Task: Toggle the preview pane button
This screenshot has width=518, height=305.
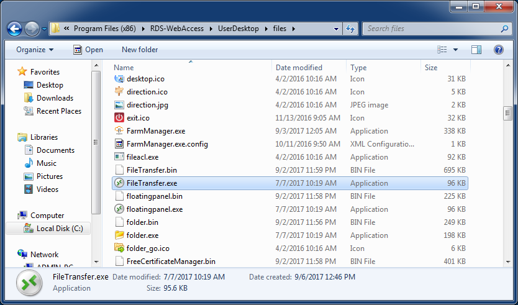Action: [476, 50]
